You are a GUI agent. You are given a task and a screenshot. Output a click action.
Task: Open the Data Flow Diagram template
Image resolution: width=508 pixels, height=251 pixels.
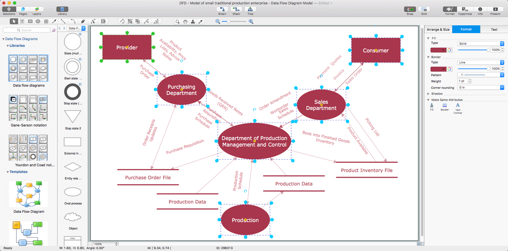coord(28,194)
